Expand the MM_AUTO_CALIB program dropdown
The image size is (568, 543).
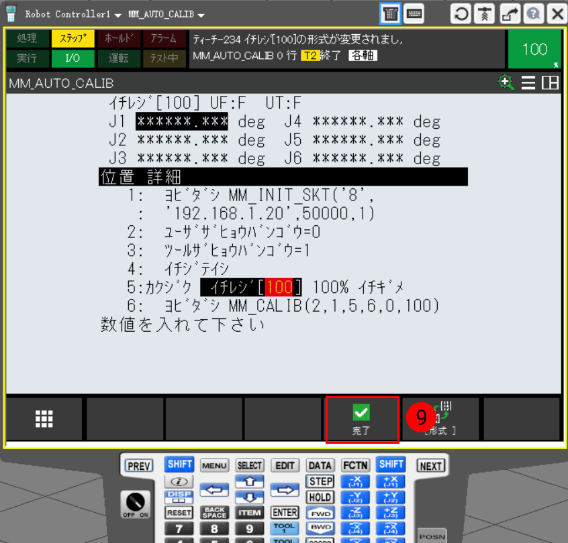(167, 15)
